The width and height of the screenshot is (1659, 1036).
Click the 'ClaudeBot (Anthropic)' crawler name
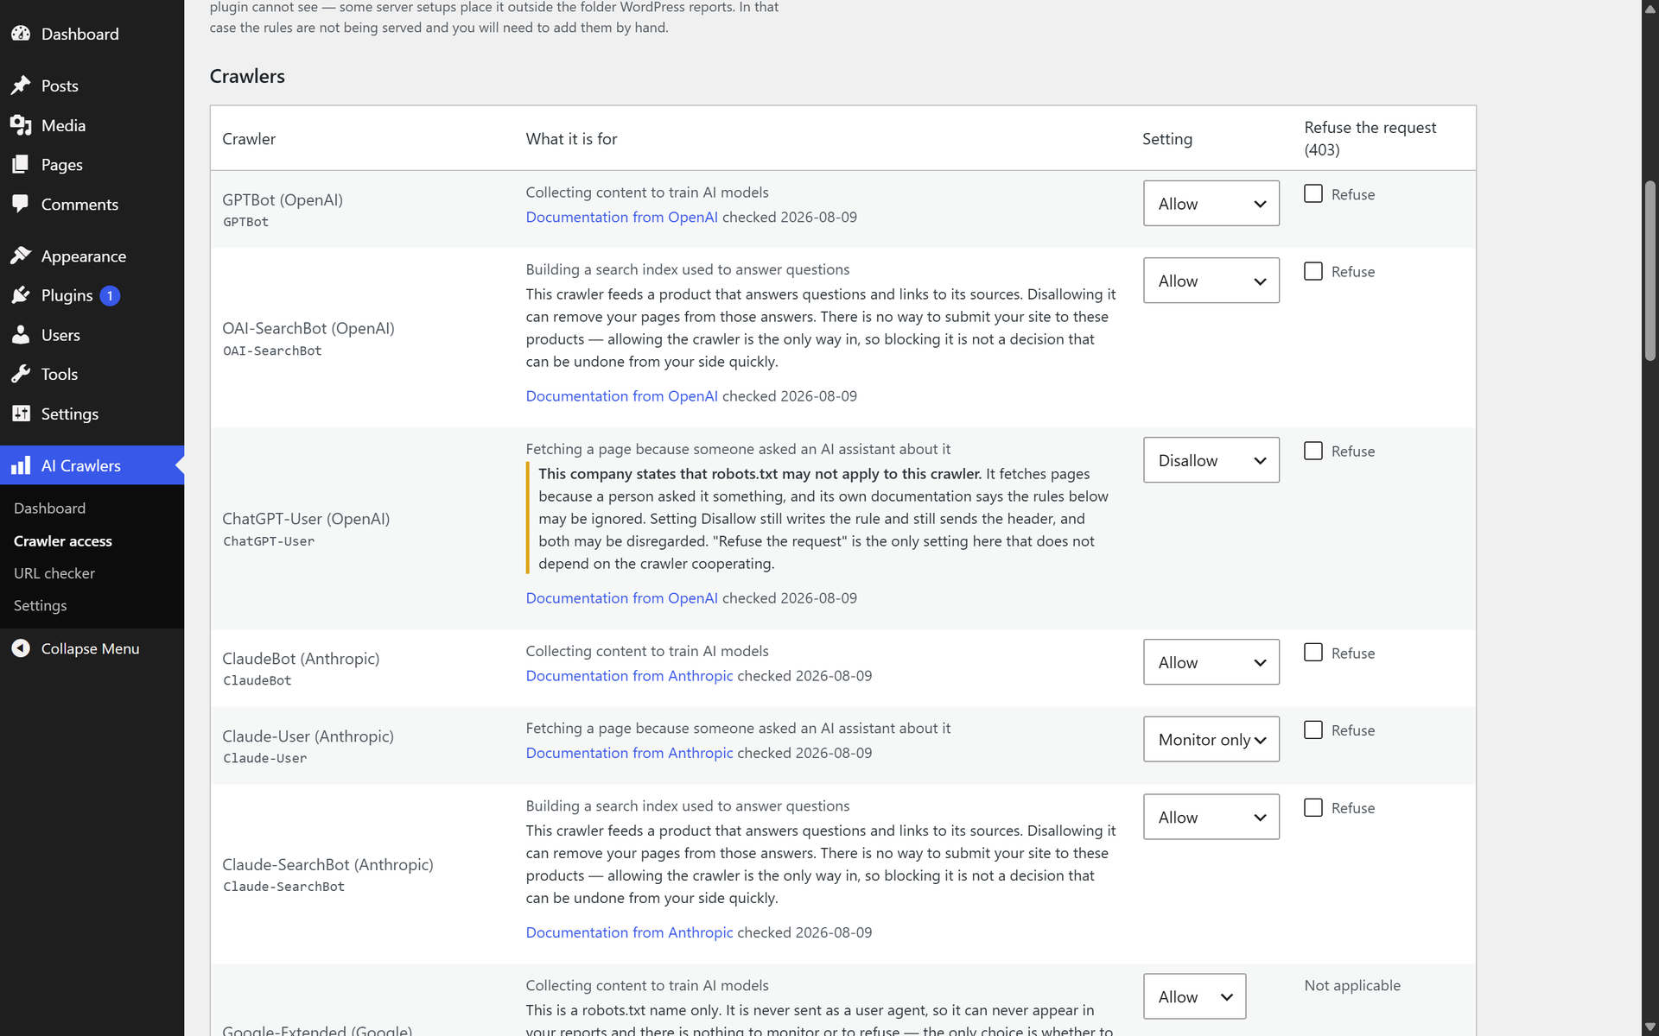point(301,658)
